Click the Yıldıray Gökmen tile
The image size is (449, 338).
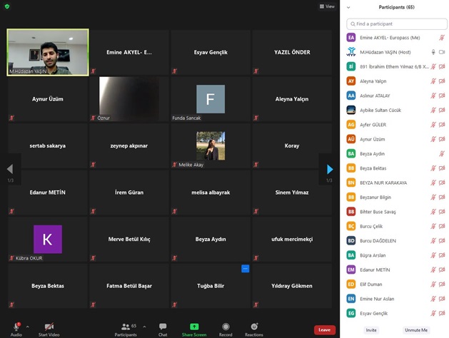[292, 286]
